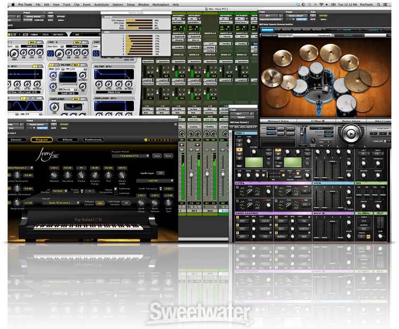Open the delay Left time dropdown
Screen dimensions: 399x329
pos(364,154)
